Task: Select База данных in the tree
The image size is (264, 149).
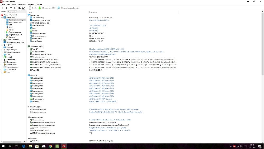Action: (x=11, y=70)
